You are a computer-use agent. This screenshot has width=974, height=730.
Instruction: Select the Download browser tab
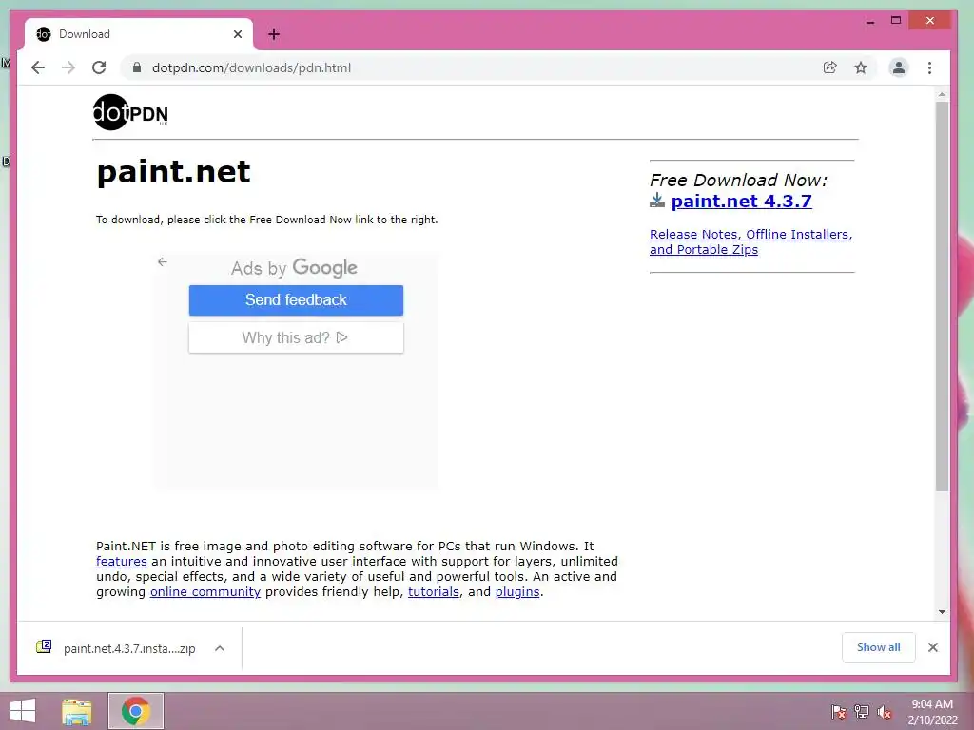139,34
